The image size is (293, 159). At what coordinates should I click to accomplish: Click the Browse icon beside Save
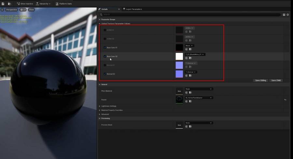[x=9, y=4]
